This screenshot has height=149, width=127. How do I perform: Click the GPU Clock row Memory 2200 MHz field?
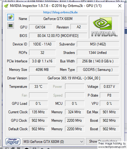pyautogui.click(x=75, y=120)
